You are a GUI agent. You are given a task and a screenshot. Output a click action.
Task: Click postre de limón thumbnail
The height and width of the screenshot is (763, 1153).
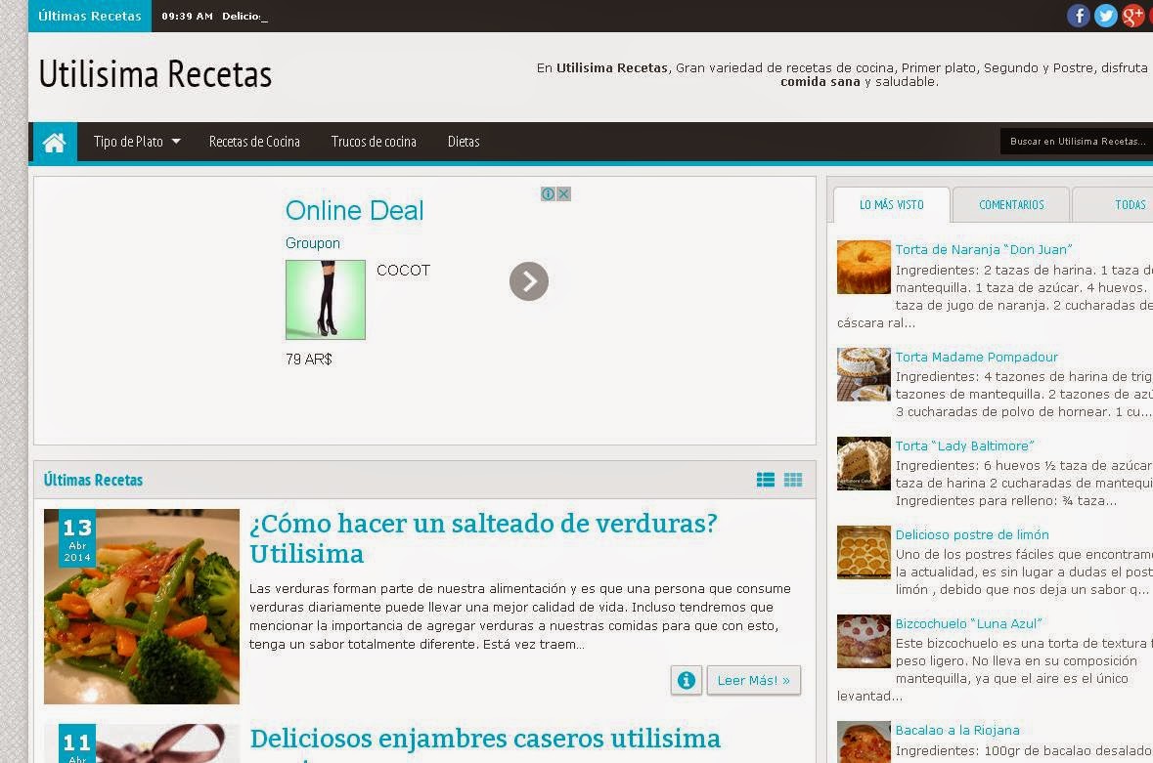pos(864,552)
